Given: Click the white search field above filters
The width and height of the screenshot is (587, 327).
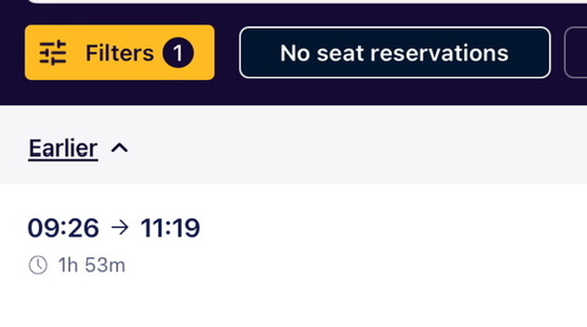Looking at the screenshot, I should [x=307, y=2].
